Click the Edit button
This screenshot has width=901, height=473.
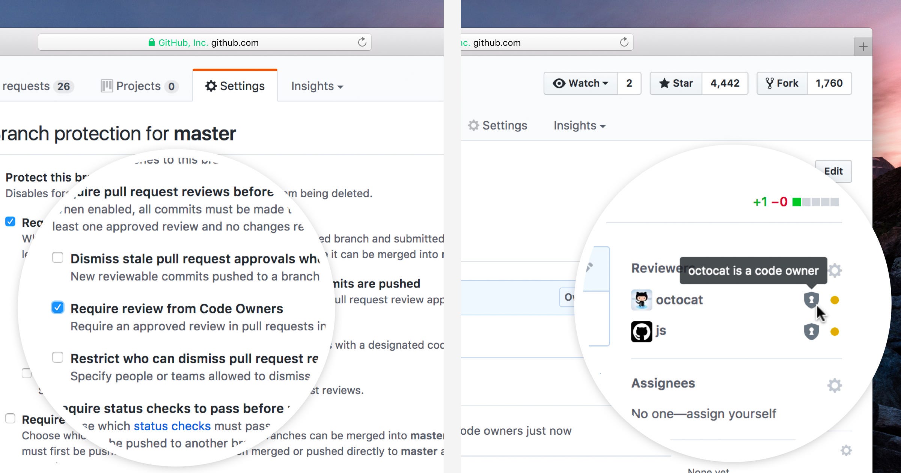[x=833, y=171]
